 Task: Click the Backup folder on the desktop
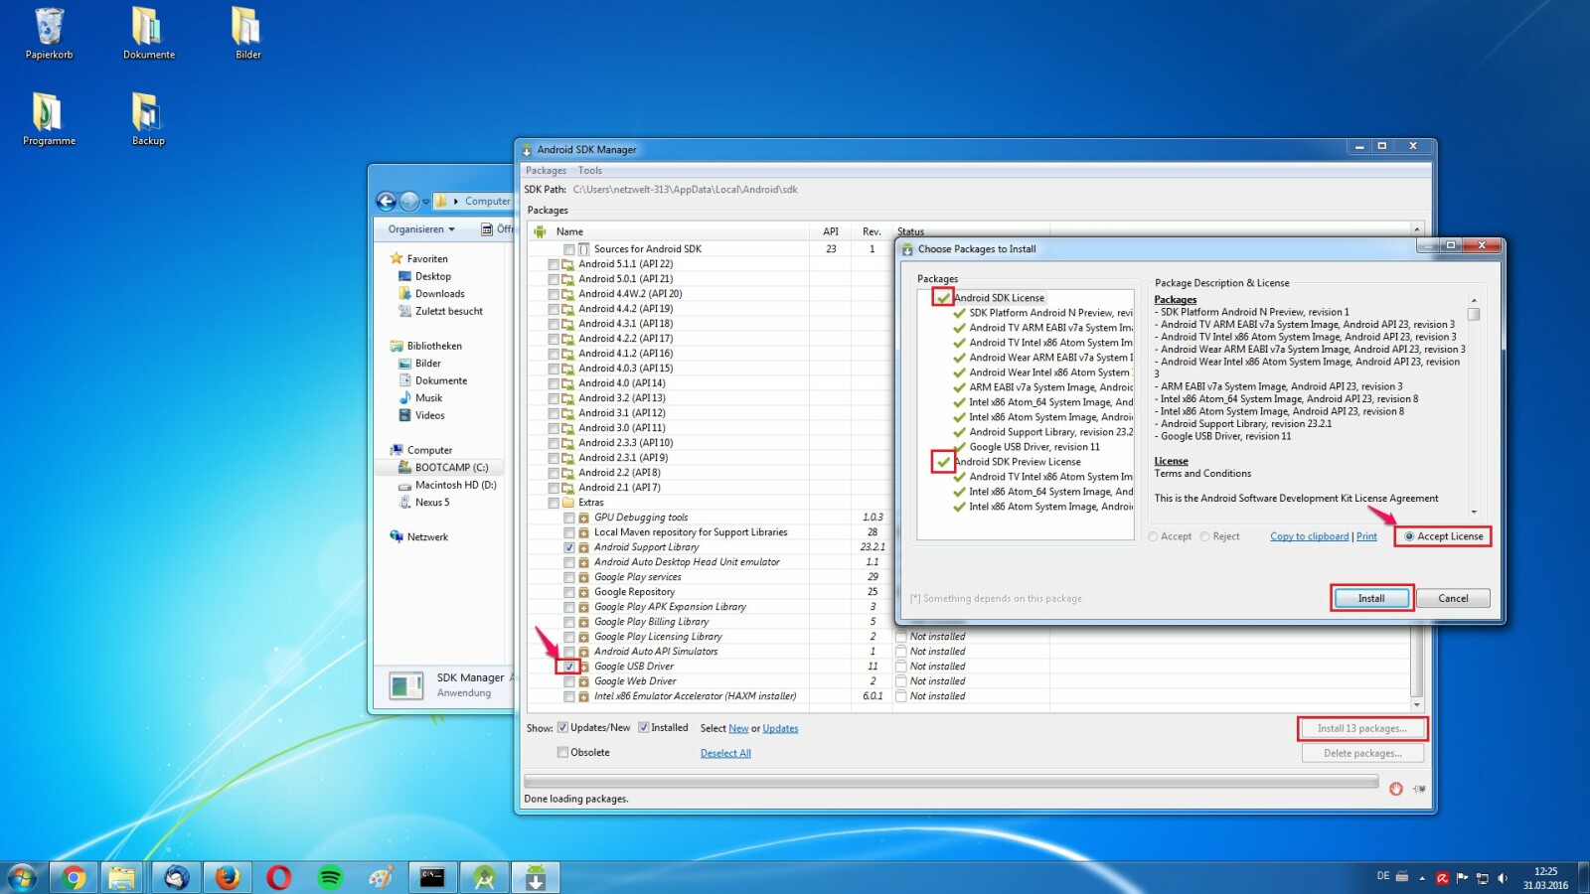coord(148,119)
